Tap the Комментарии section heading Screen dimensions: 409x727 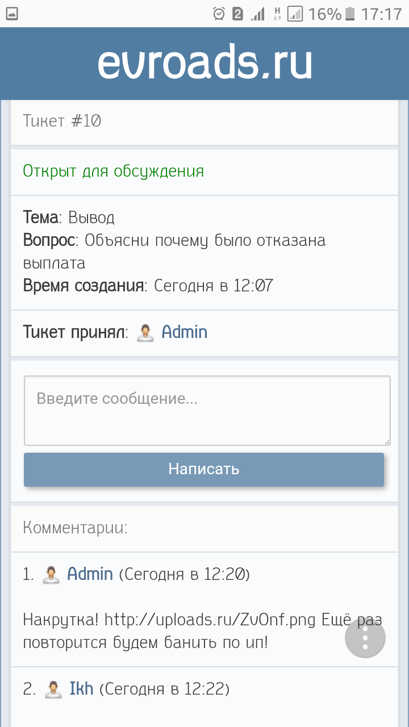coord(75,528)
